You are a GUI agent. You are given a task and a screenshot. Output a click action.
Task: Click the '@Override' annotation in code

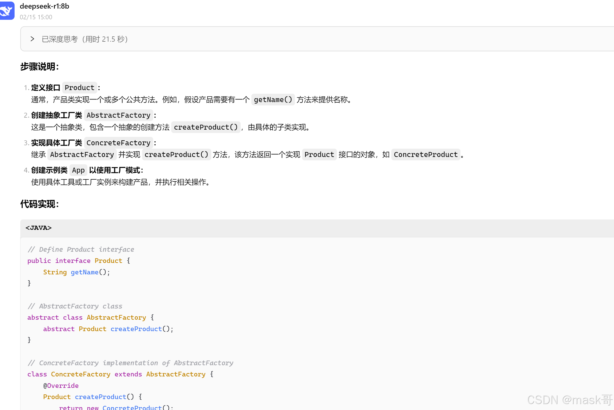pos(61,386)
